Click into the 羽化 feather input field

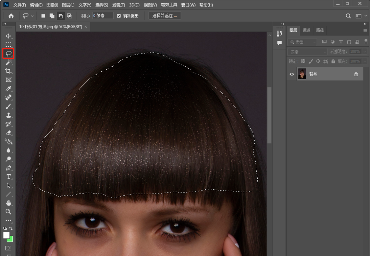103,16
